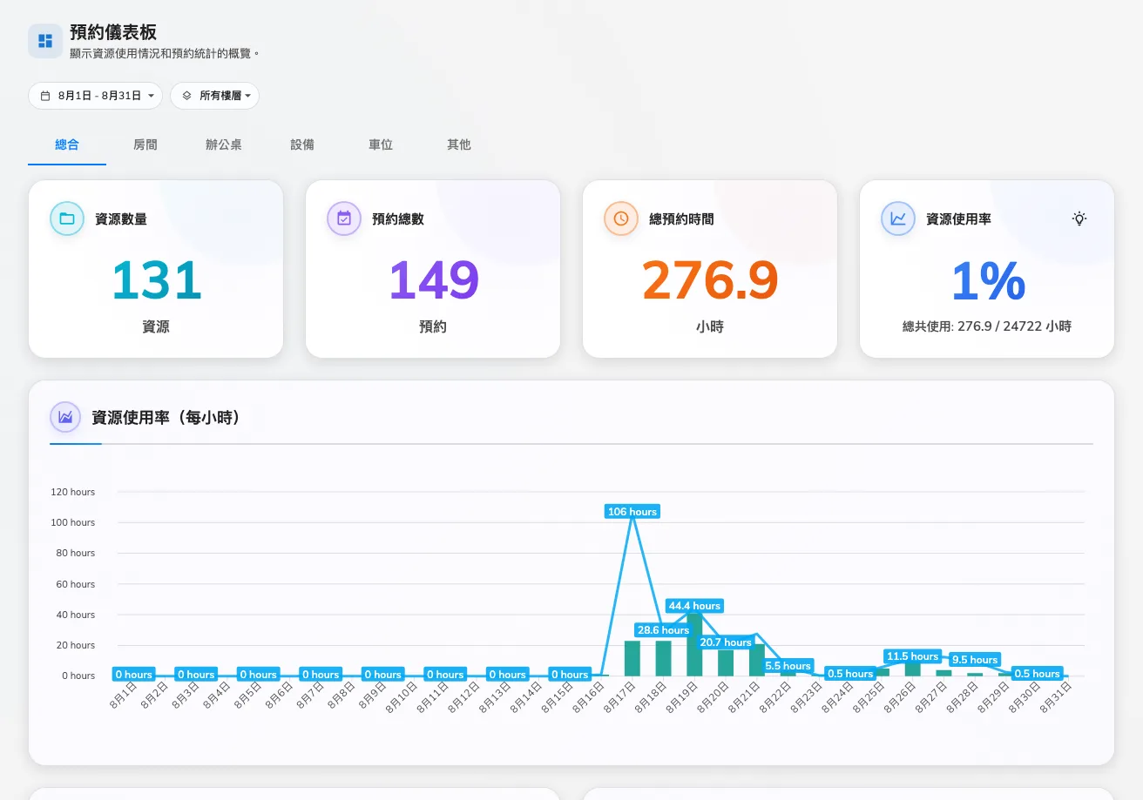Click the 11.5 hours data label

tap(912, 656)
